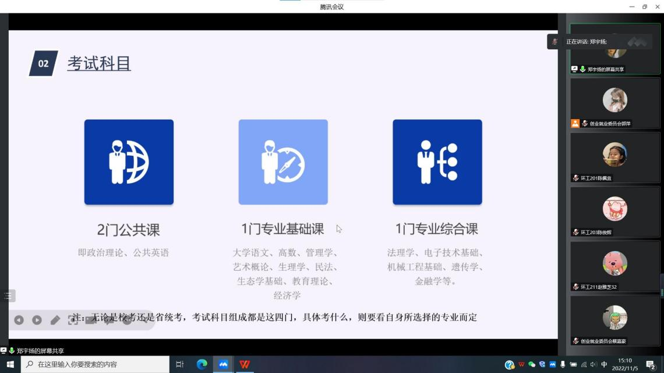Select the pen annotation tool
This screenshot has height=373, width=664.
tap(55, 320)
